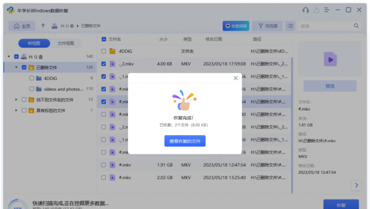Check the #.mkv 1.91 GB unchecked row

[104, 165]
